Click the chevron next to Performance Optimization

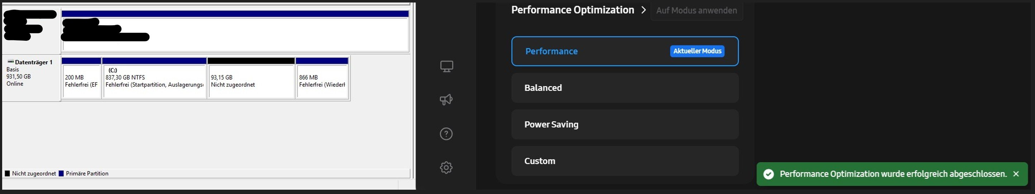(643, 10)
